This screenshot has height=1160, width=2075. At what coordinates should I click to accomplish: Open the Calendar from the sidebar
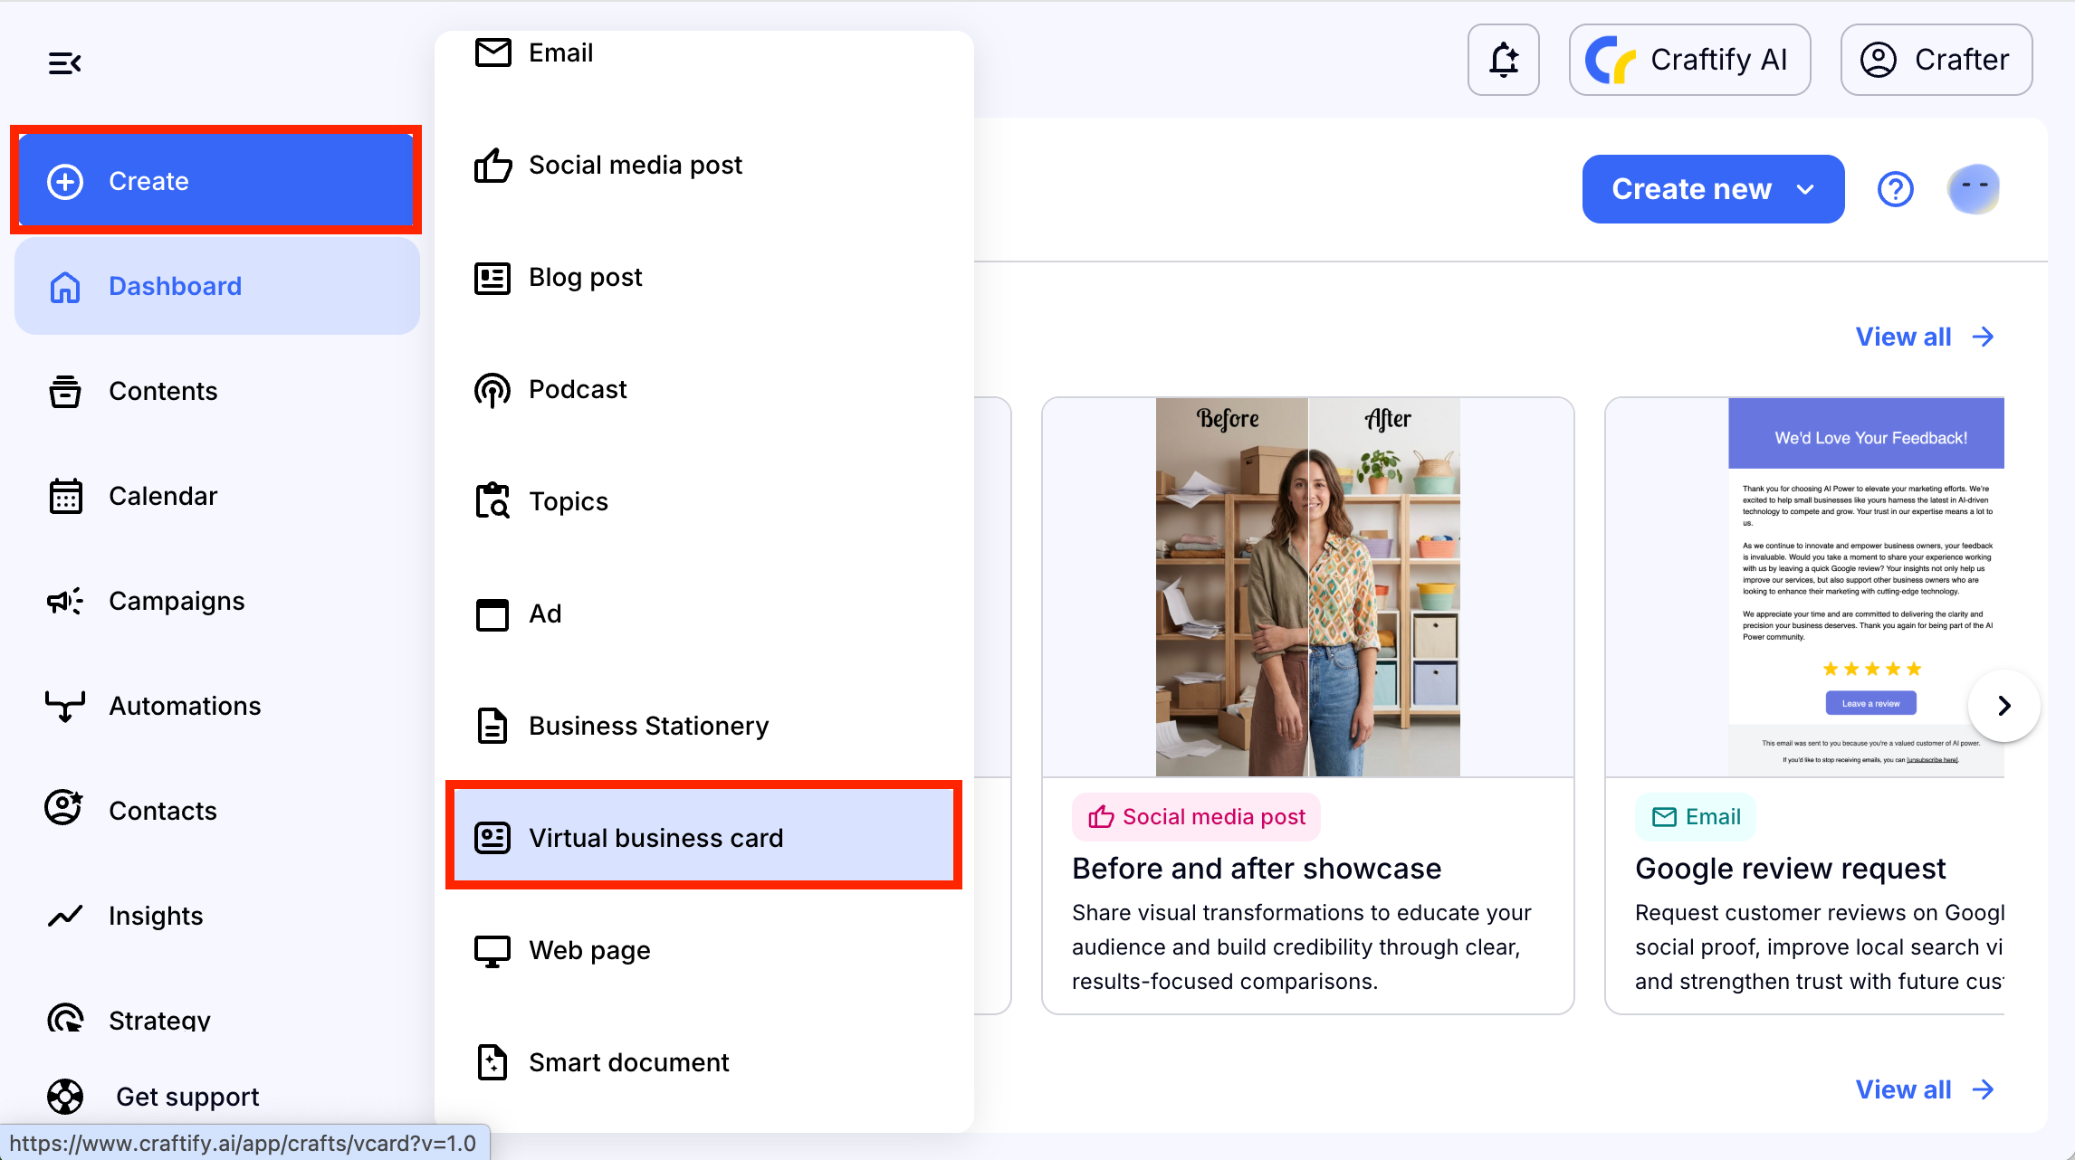(x=162, y=496)
